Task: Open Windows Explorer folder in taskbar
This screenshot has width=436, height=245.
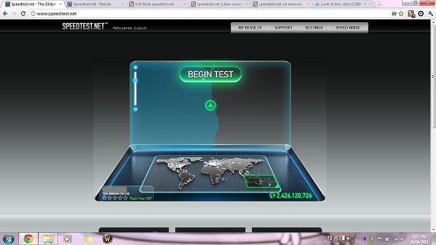Action: point(48,239)
